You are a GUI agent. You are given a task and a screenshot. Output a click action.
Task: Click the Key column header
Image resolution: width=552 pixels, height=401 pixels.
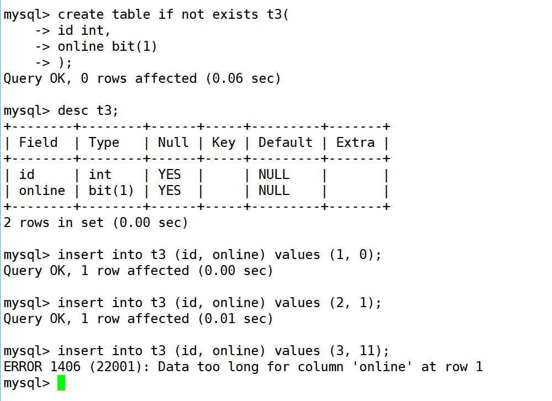click(x=224, y=143)
